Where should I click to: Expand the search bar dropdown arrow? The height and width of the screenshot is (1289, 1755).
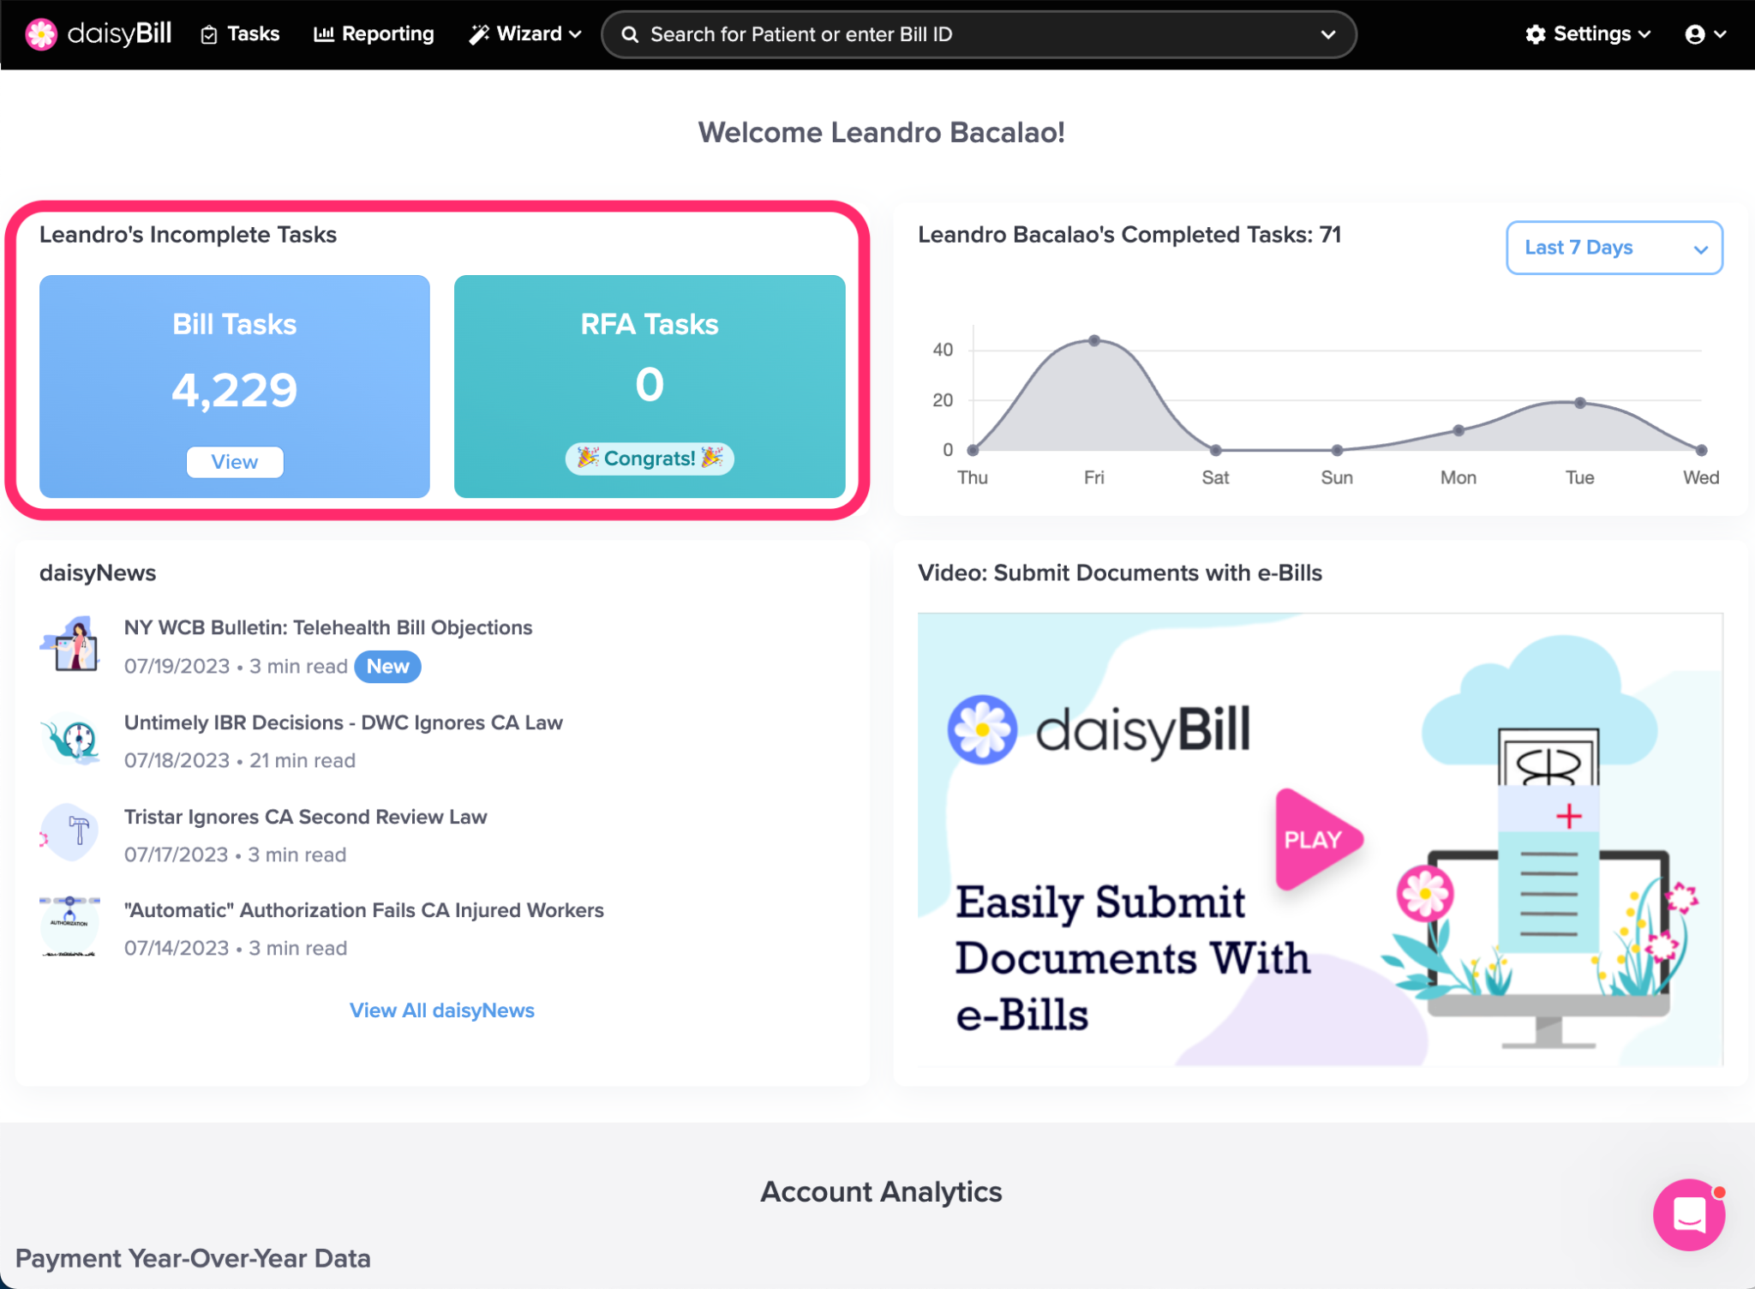1327,34
